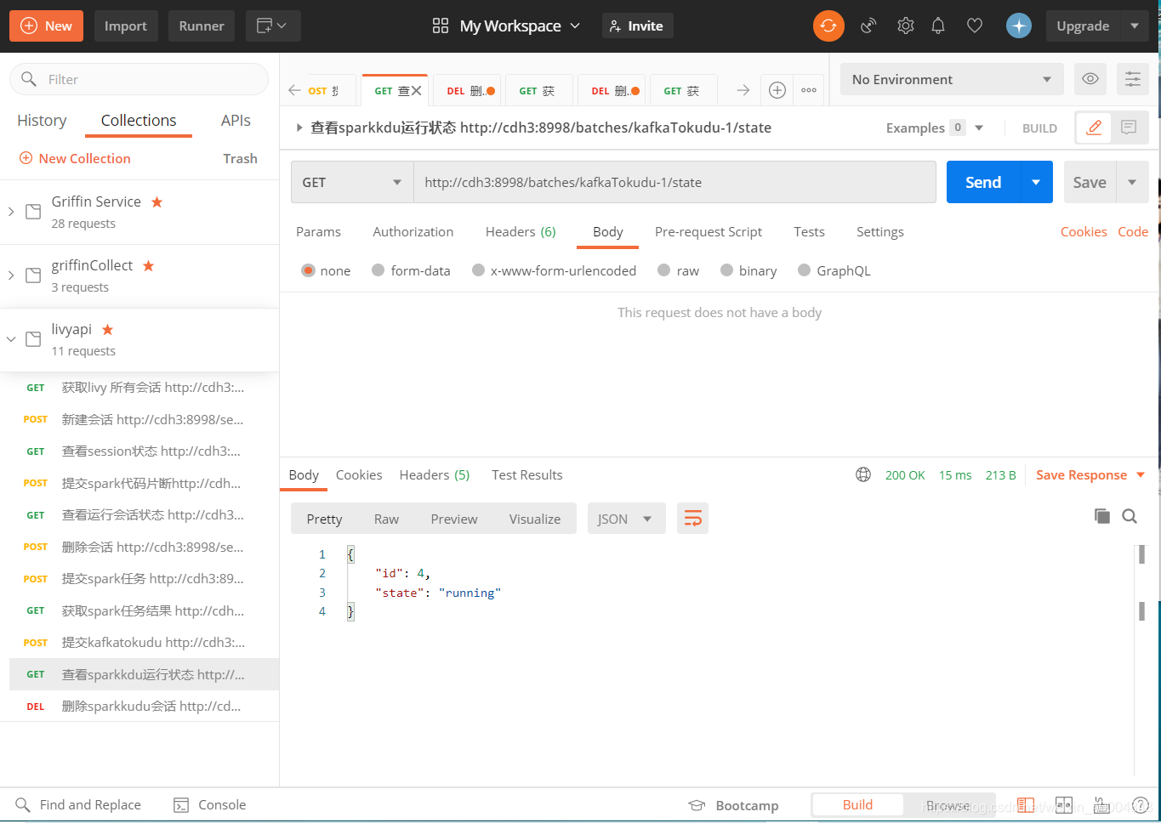Copy response body icon
Screen dimensions: 1161x823
(x=1102, y=516)
